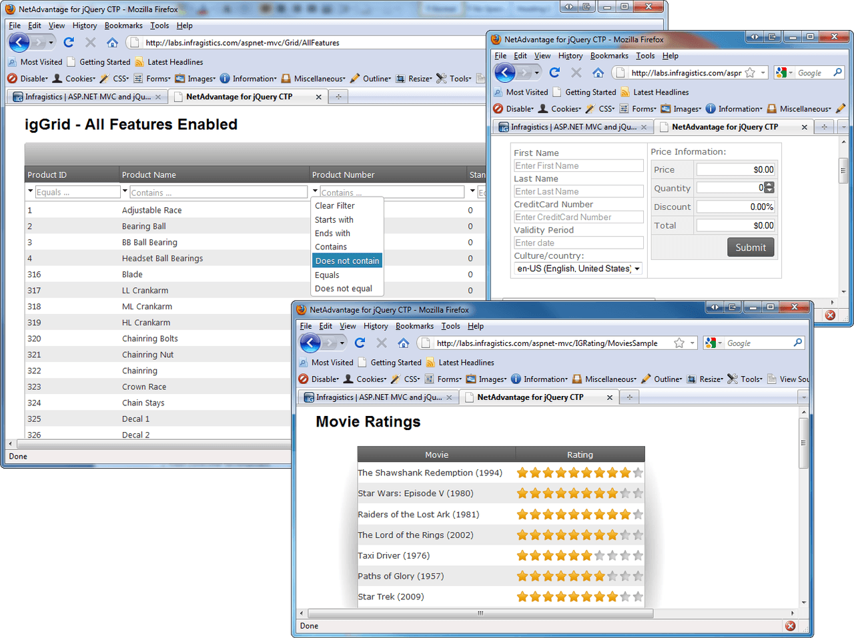Reload the page in the Movie Ratings window
The image size is (854, 638).
tap(360, 343)
